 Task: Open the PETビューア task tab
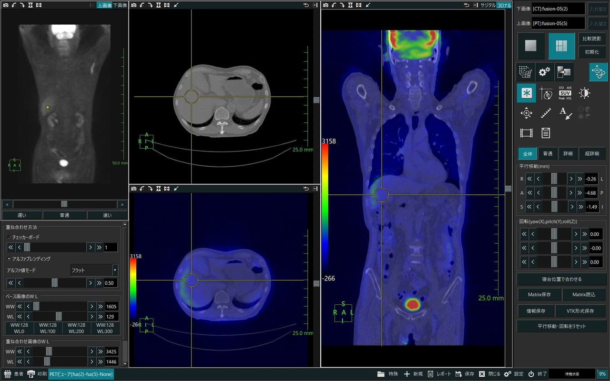coord(81,374)
